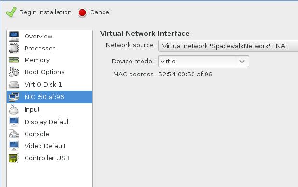298x187 pixels.
Task: Open the Display Default entry
Action: pyautogui.click(x=50, y=122)
